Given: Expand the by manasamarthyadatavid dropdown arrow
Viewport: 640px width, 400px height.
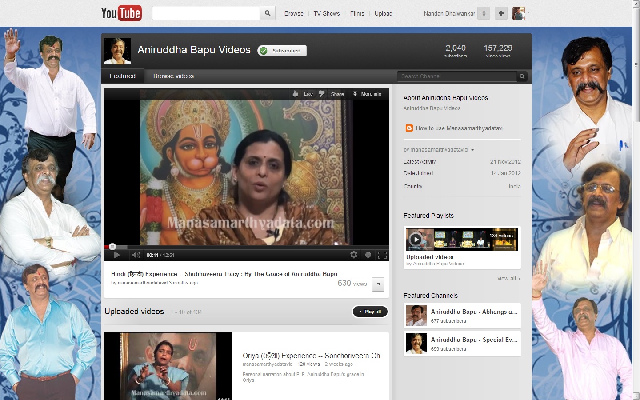Looking at the screenshot, I should (x=472, y=150).
